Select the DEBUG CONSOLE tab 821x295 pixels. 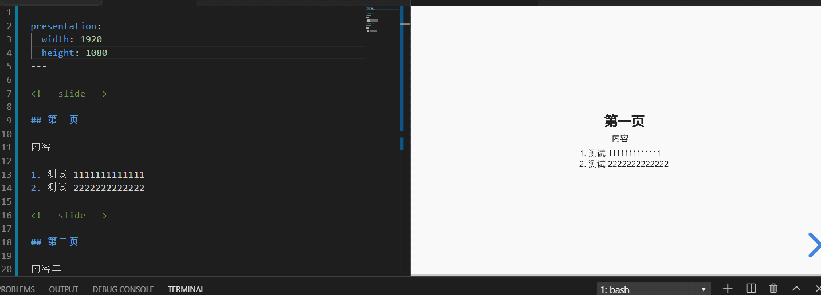point(123,289)
